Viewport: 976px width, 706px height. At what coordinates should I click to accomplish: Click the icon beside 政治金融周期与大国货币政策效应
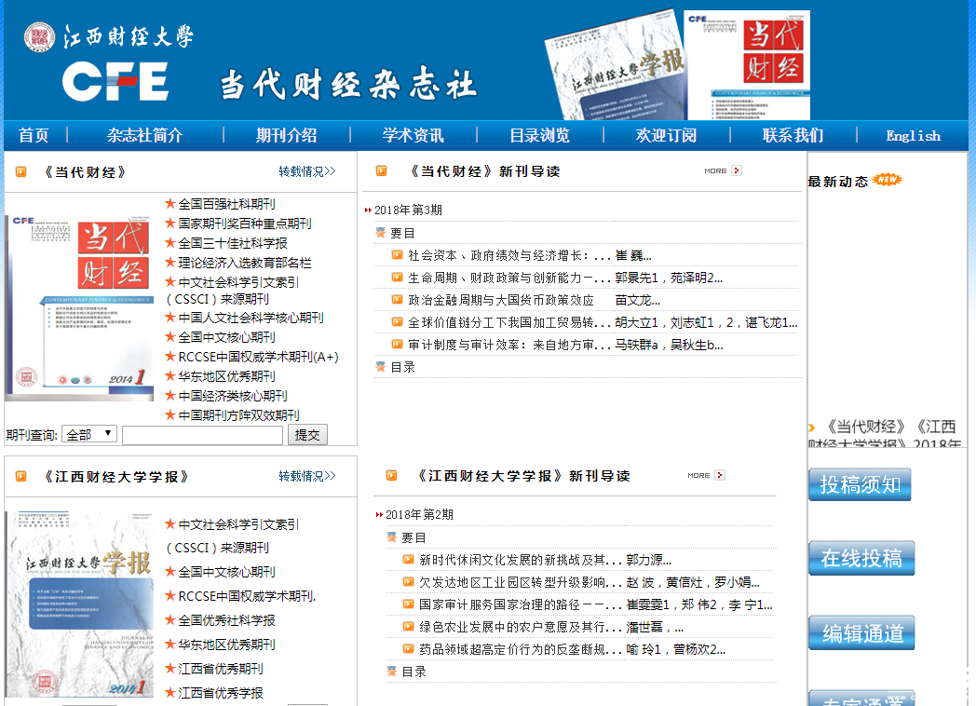point(397,300)
